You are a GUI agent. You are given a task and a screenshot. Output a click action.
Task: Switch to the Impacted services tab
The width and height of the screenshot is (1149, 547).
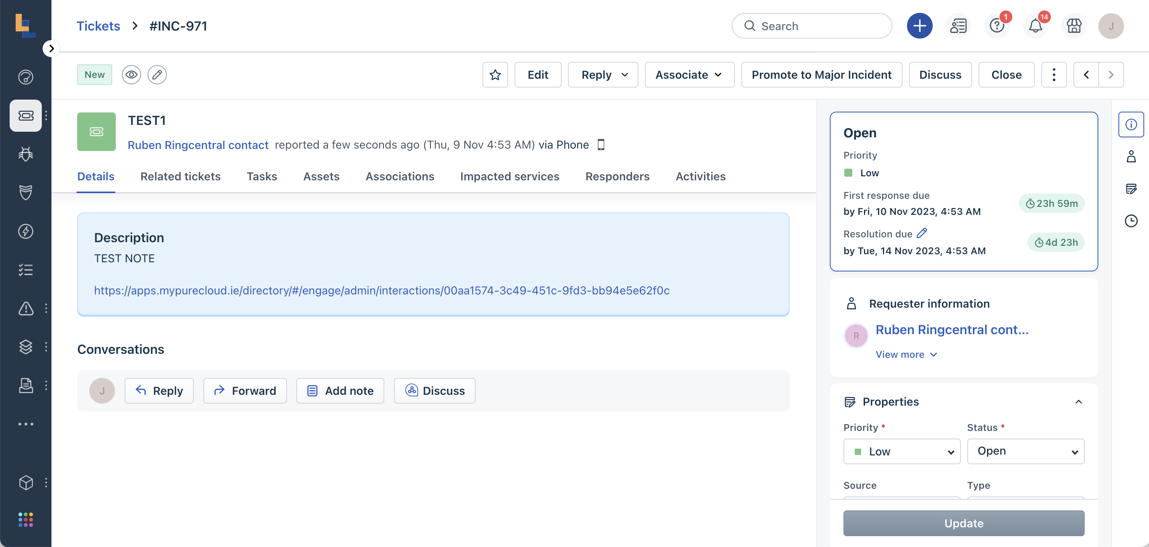(510, 176)
